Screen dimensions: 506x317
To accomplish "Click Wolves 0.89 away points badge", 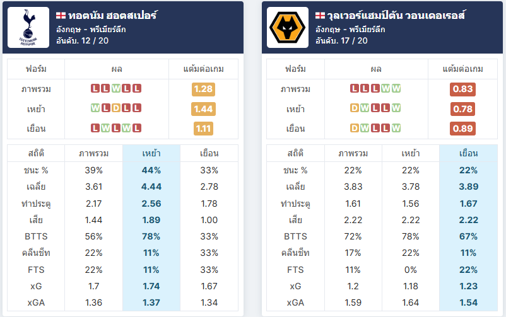I will point(462,129).
